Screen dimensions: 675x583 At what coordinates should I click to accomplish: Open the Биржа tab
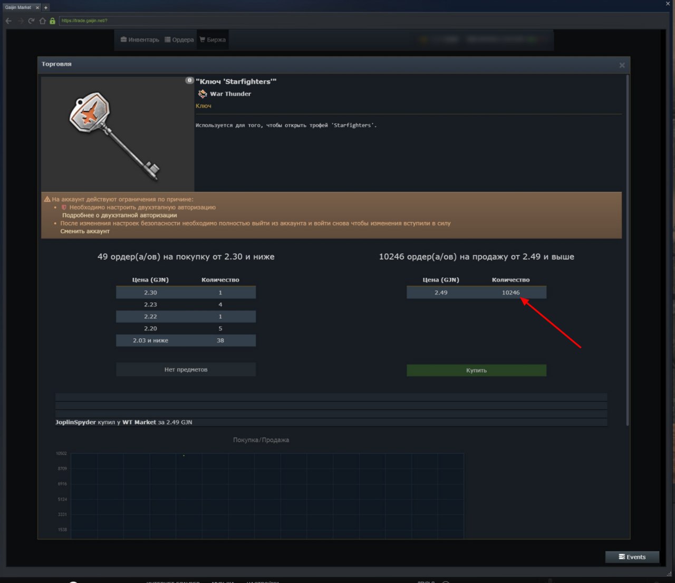[213, 40]
